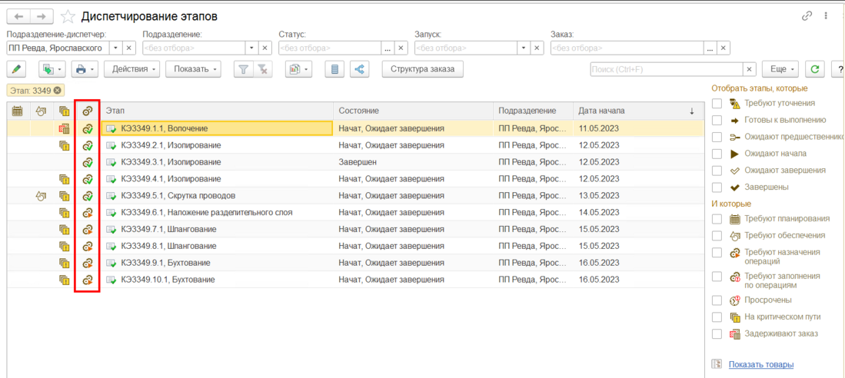Select the КЭ3349.9.1, Бухтование row
Screen dimensions: 845x378
click(354, 263)
